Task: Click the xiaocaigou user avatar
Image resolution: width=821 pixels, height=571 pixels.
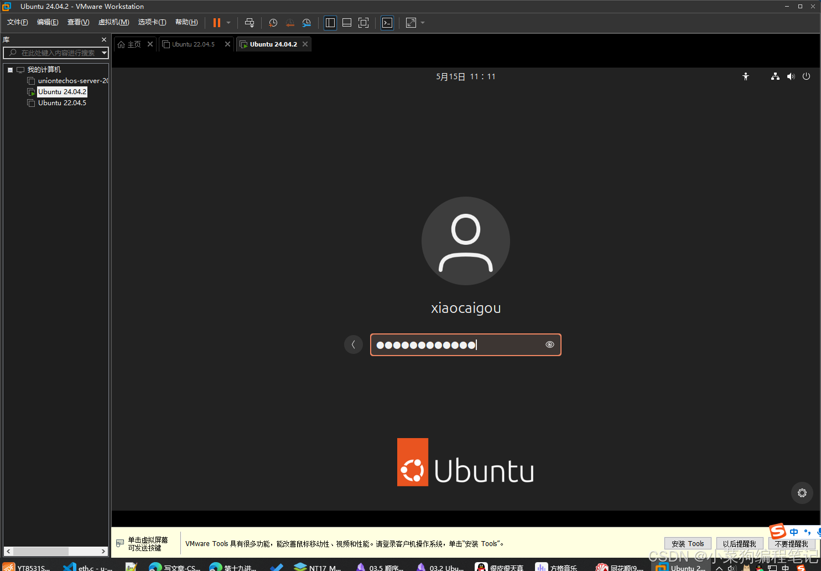Action: (x=466, y=241)
